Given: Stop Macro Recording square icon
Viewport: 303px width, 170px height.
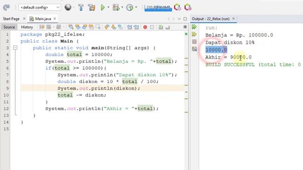Looking at the screenshot, I should tap(152, 27).
